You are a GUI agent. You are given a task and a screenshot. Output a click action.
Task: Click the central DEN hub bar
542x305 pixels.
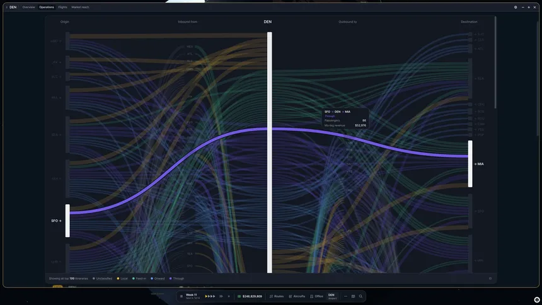tap(270, 152)
